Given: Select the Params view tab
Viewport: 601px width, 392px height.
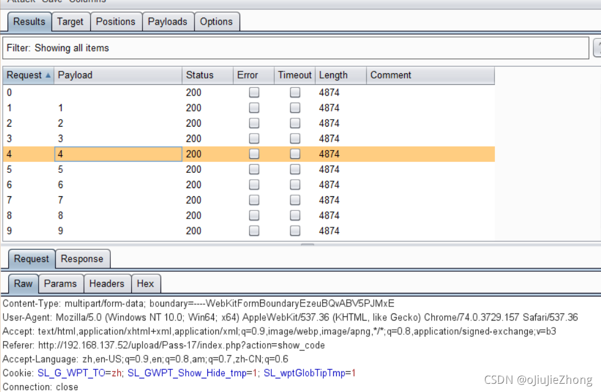Looking at the screenshot, I should (60, 284).
